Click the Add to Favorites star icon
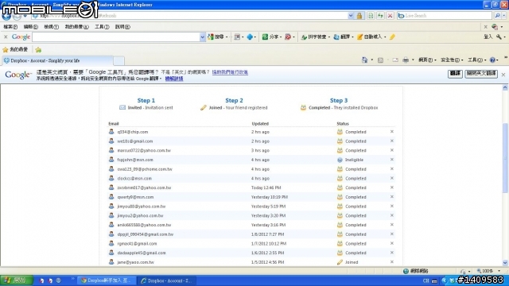The width and height of the screenshot is (509, 286). [38, 49]
